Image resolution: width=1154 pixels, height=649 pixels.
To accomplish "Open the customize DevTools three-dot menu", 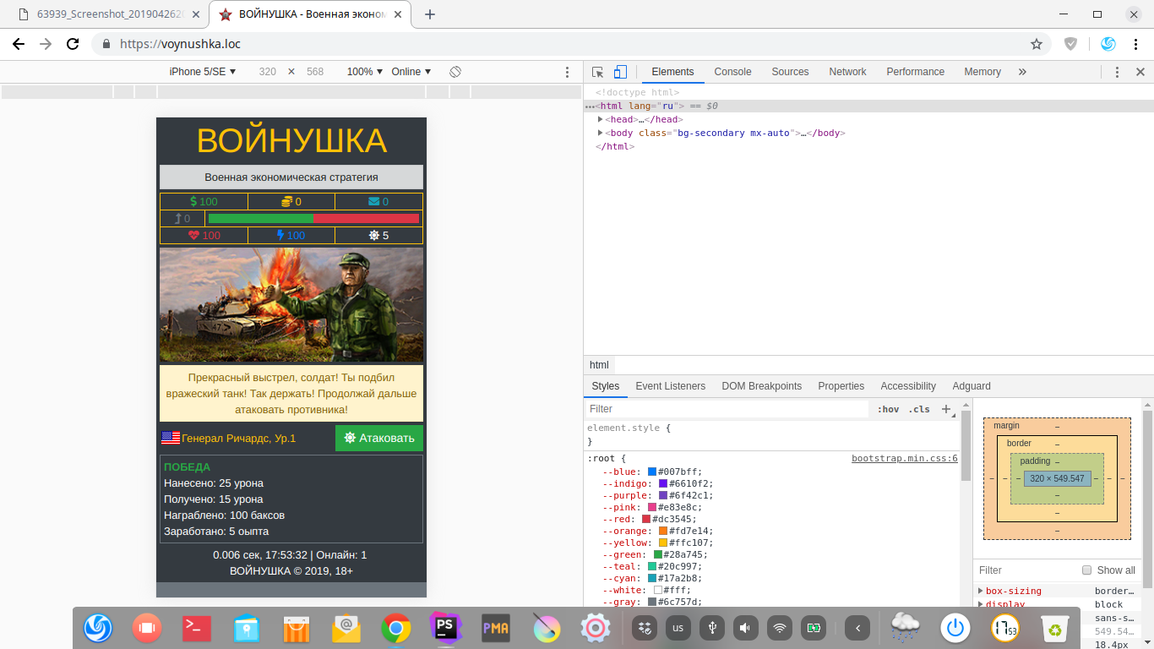I will click(x=1117, y=72).
